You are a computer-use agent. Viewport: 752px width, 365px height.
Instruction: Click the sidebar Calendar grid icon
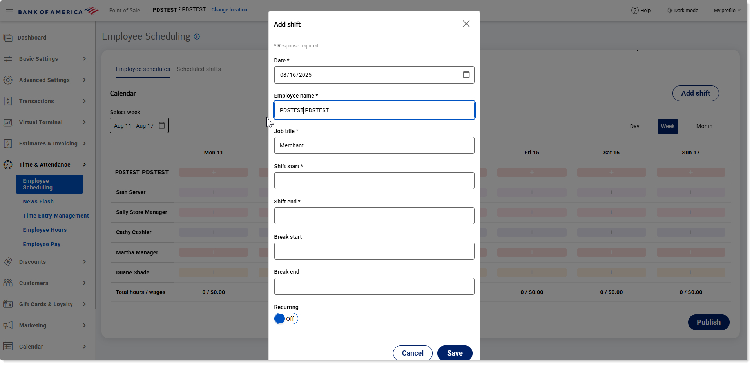8,347
